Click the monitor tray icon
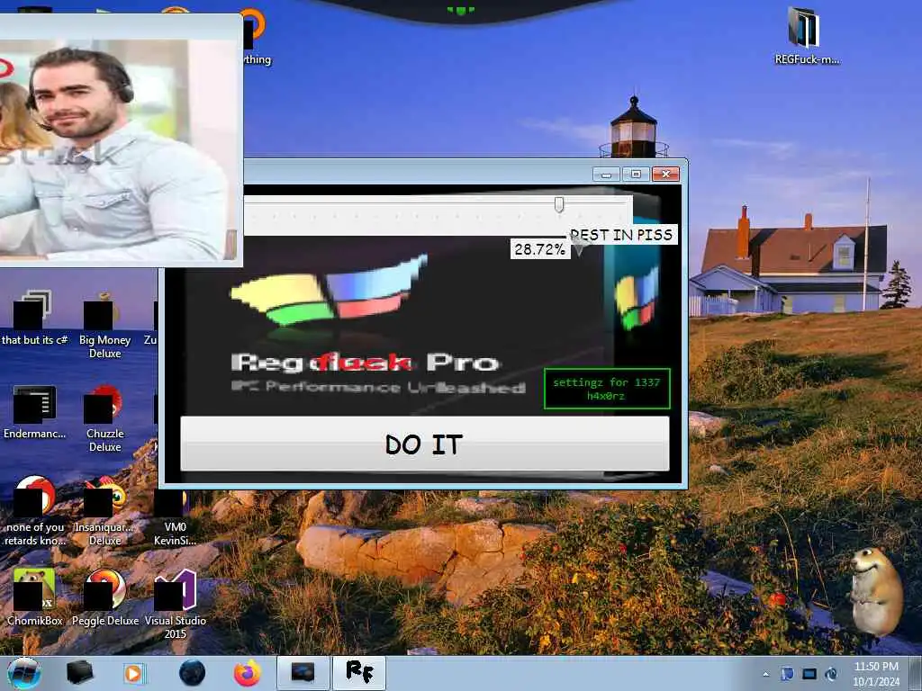 pos(809,674)
